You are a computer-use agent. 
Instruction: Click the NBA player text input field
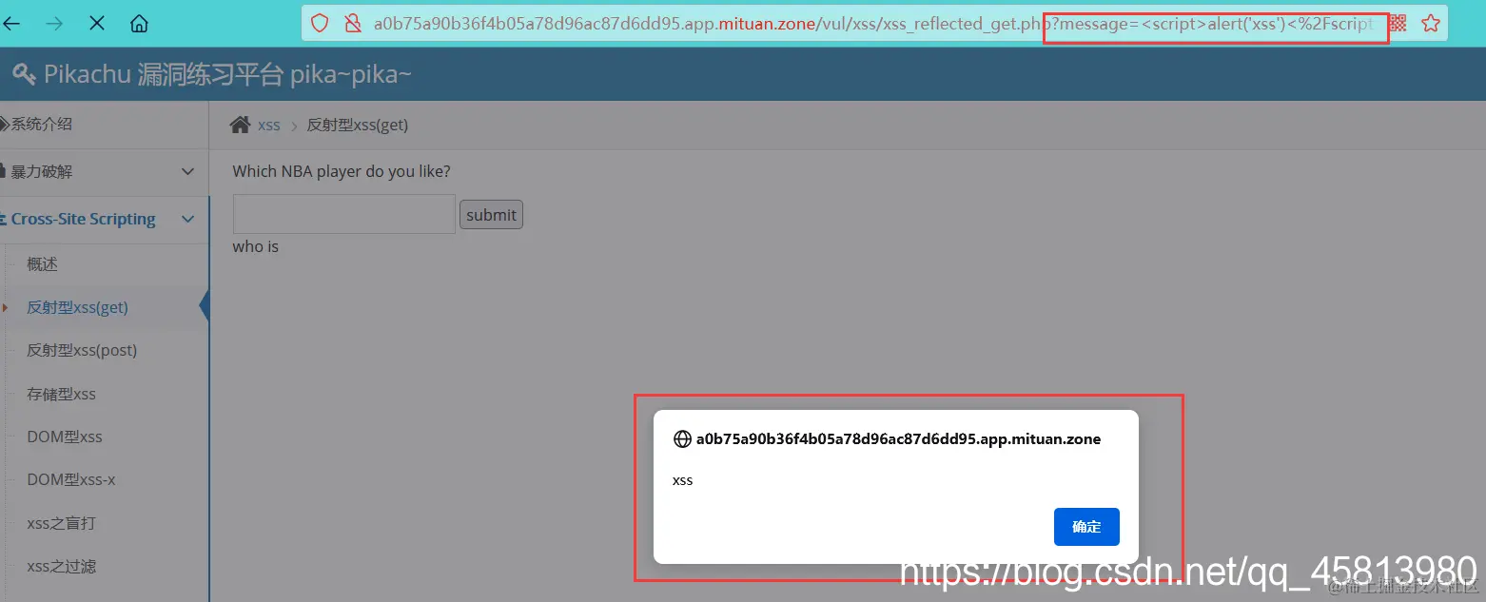(344, 214)
